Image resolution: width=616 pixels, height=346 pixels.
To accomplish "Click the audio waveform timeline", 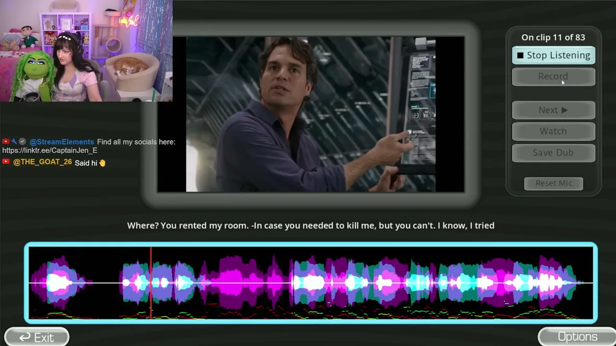I will click(311, 283).
